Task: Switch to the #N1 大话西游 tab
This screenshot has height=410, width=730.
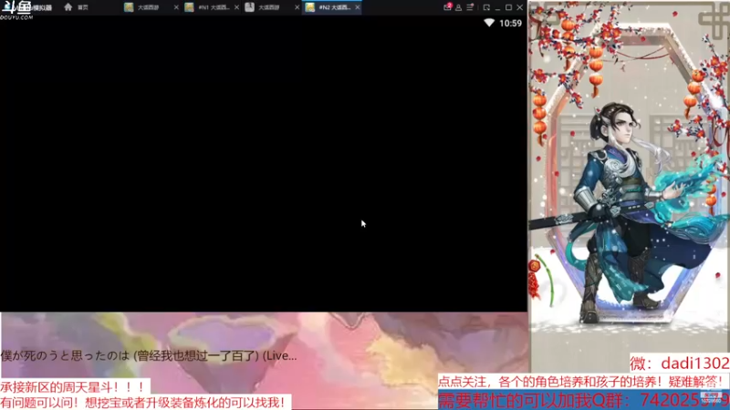Action: tap(212, 7)
